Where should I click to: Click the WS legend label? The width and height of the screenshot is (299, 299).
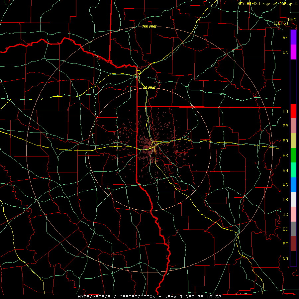(x=285, y=185)
